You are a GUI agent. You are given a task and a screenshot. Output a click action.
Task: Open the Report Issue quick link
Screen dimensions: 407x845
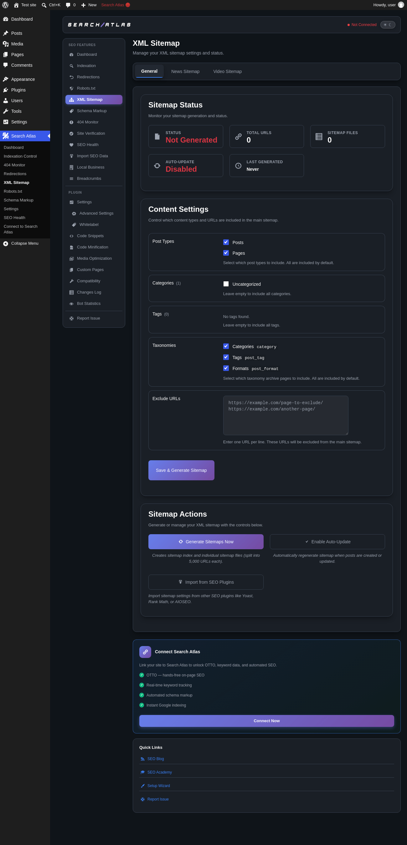tap(158, 799)
